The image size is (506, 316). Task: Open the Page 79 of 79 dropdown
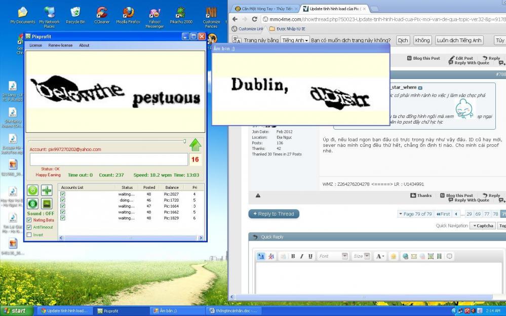[x=415, y=214]
